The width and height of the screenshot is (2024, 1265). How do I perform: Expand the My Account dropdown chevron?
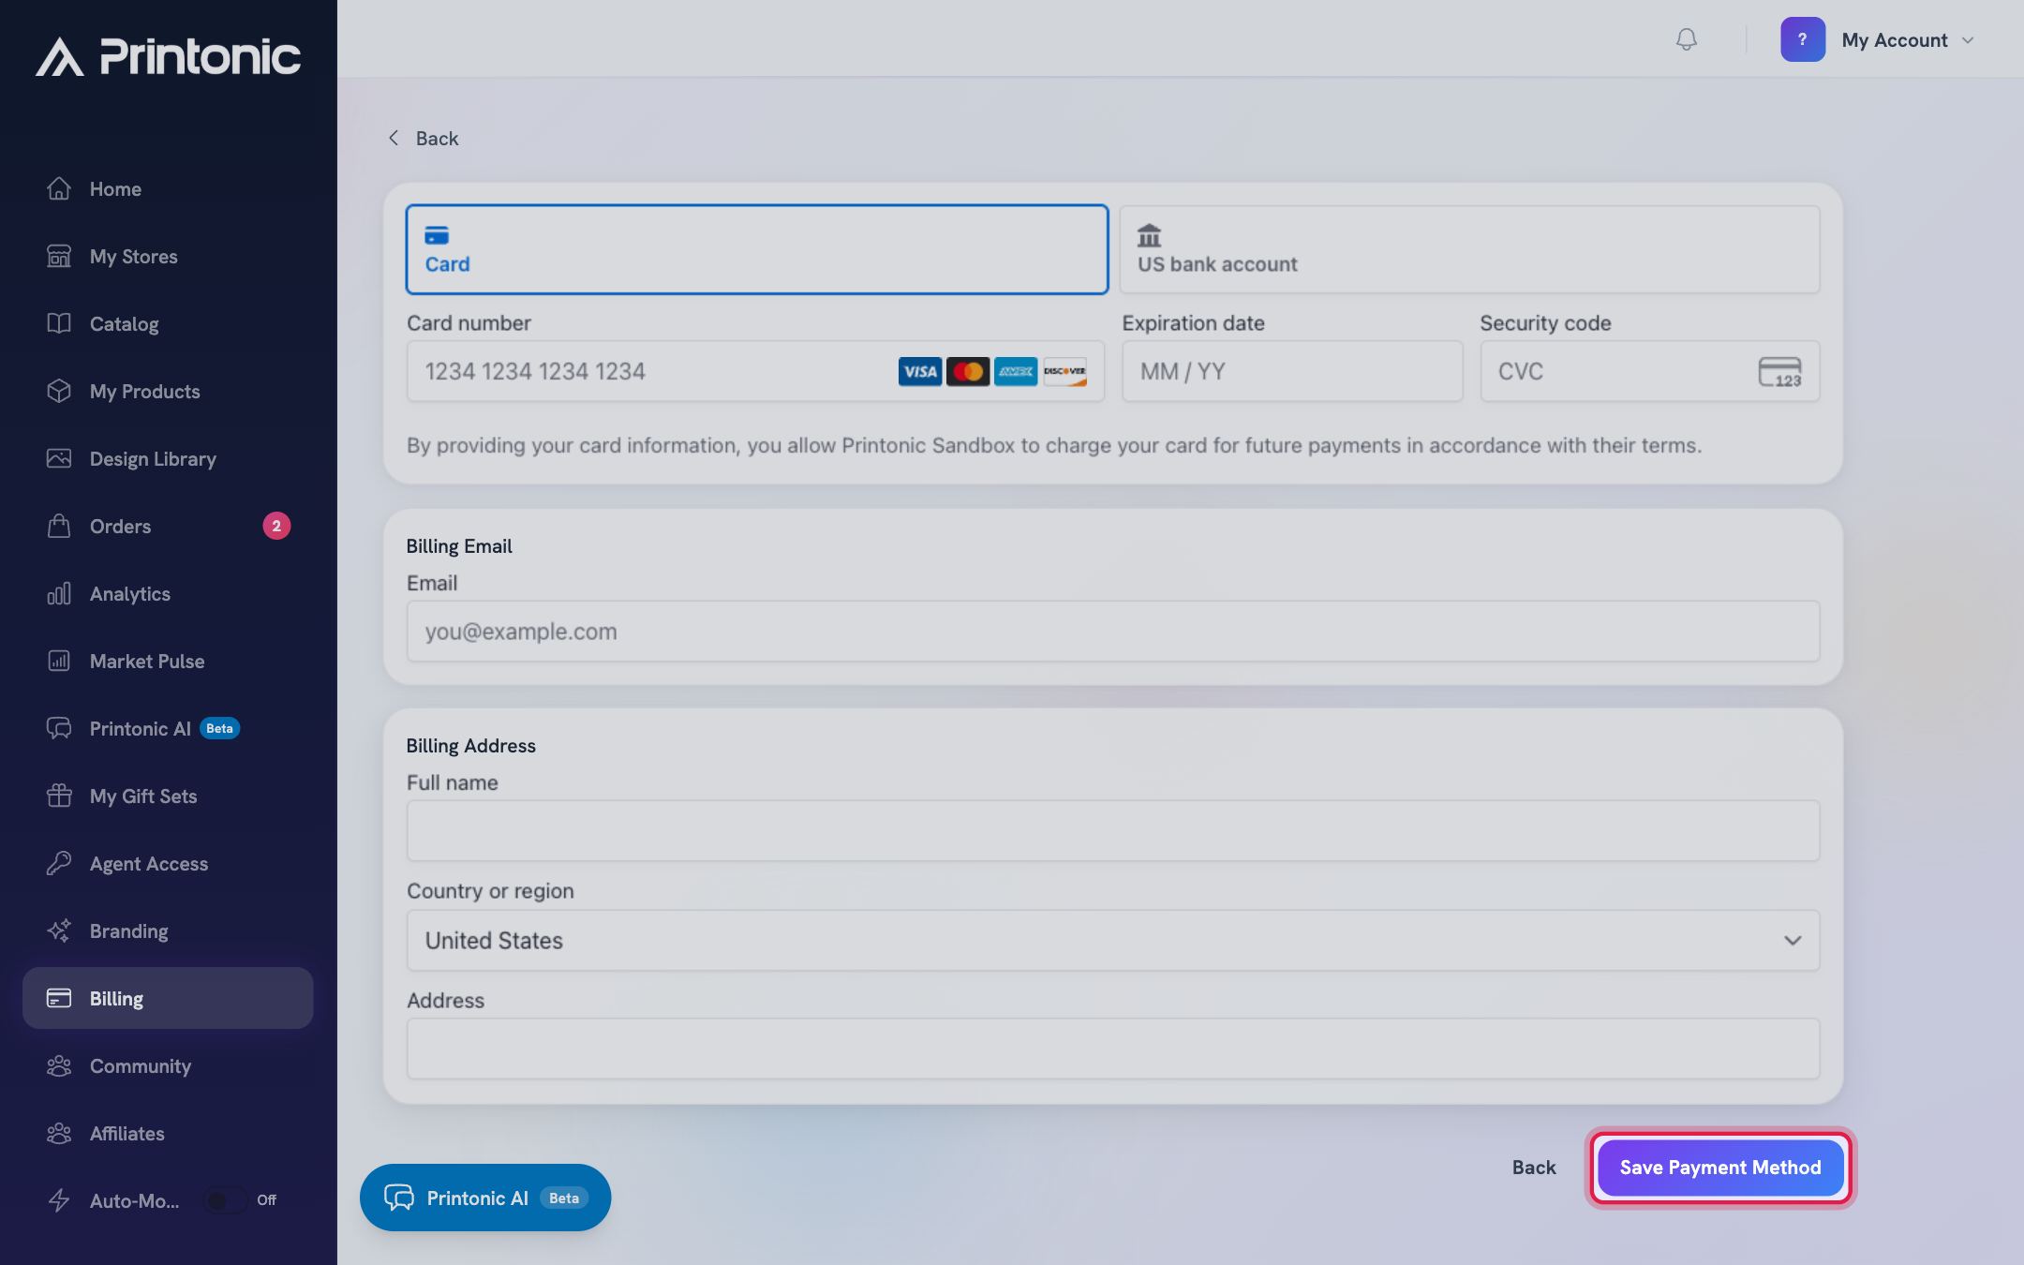coord(1968,40)
